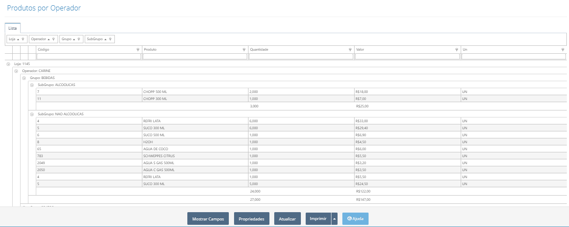Screen dimensions: 569x227
Task: Open the Propriedades button
Action: (x=252, y=219)
